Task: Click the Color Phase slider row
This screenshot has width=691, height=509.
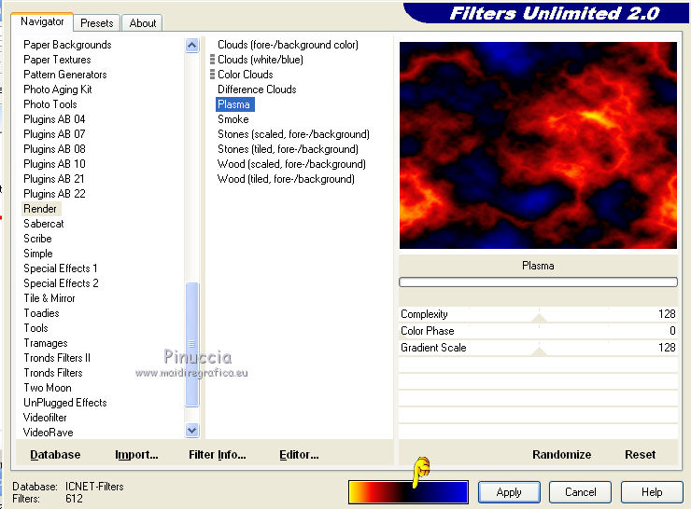Action: pos(538,331)
